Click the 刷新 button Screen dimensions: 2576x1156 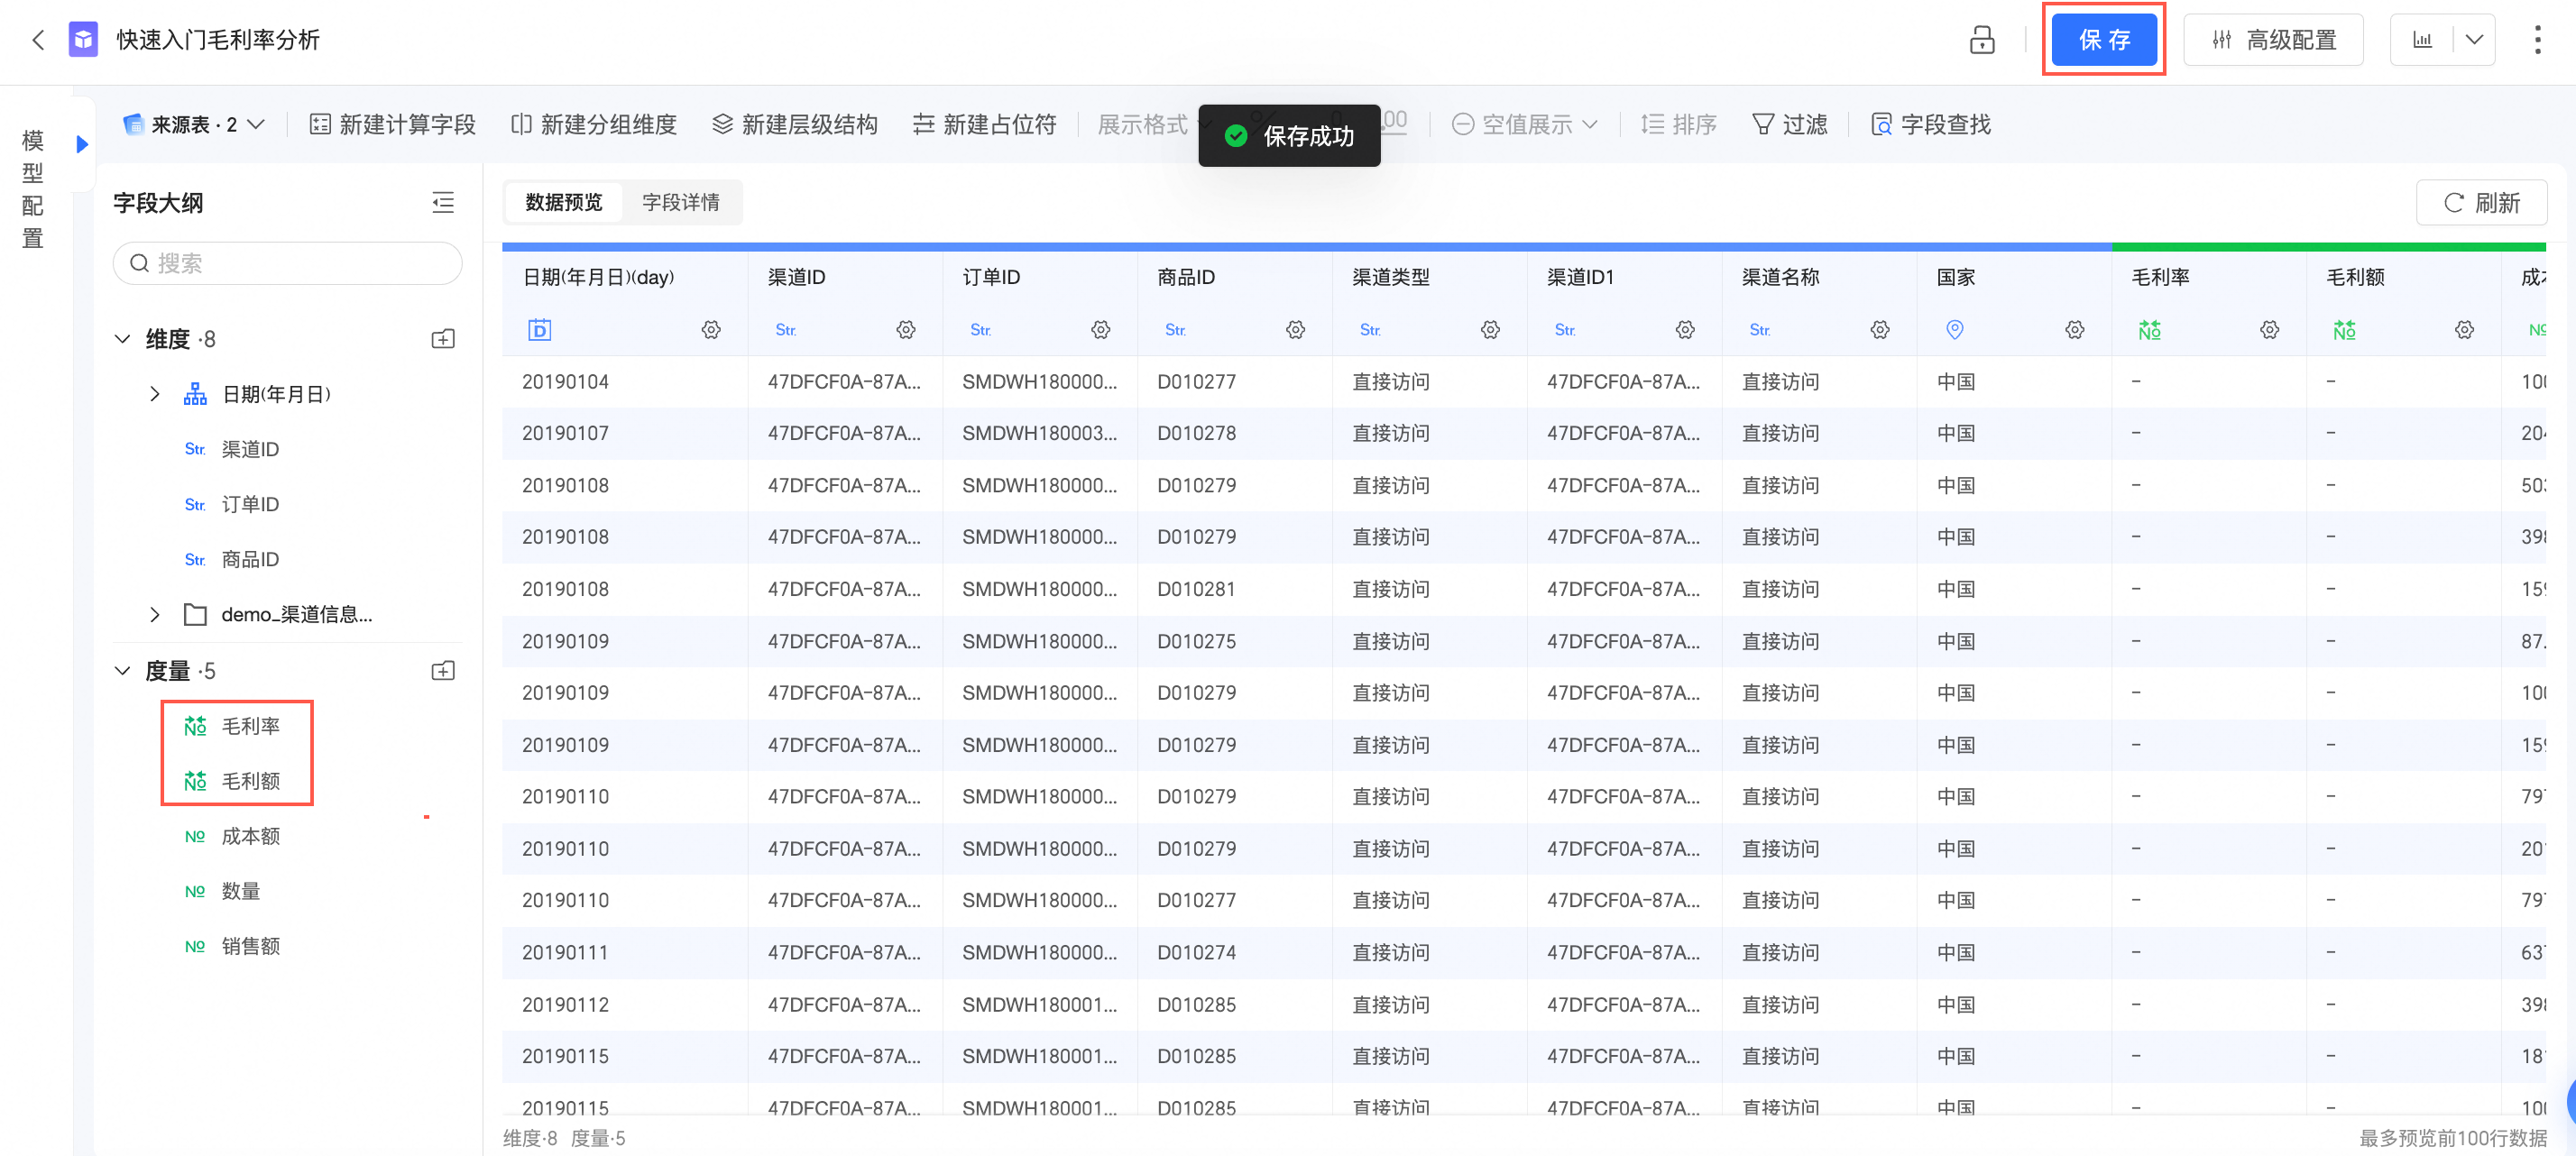pyautogui.click(x=2481, y=203)
